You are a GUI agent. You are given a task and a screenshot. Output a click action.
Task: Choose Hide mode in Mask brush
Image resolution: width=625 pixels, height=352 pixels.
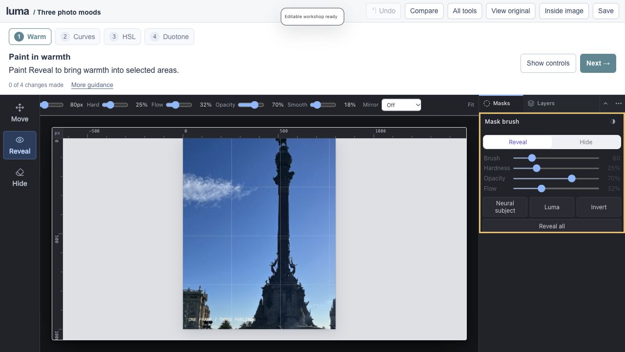click(x=586, y=142)
